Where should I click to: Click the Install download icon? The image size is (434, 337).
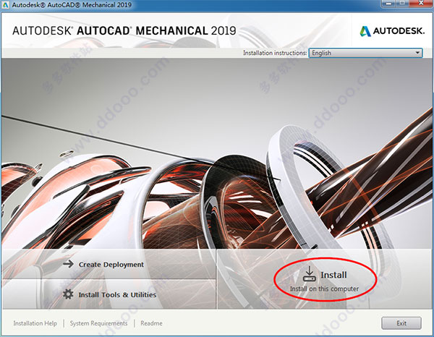tap(309, 274)
